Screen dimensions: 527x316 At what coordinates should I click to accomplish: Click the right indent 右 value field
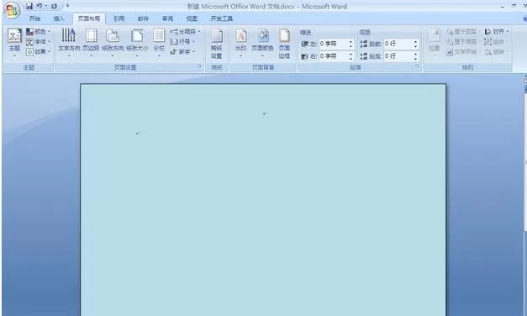(334, 56)
